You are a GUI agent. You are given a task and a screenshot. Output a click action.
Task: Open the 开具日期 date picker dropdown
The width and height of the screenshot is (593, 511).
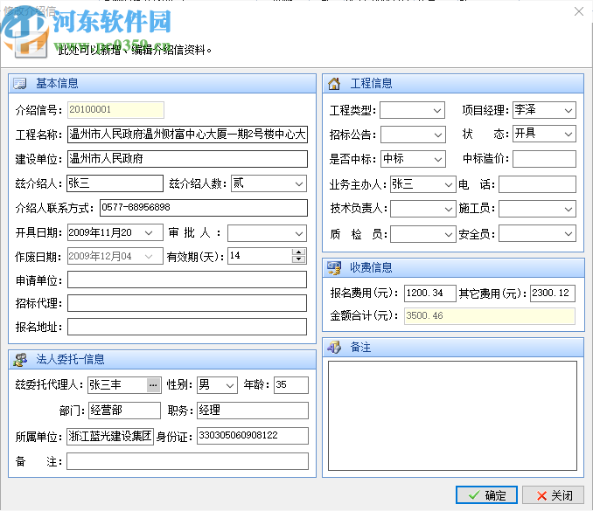click(x=149, y=233)
